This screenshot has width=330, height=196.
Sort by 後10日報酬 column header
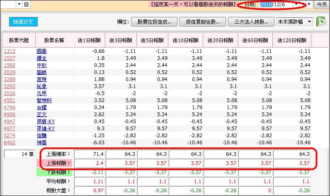(x=186, y=40)
